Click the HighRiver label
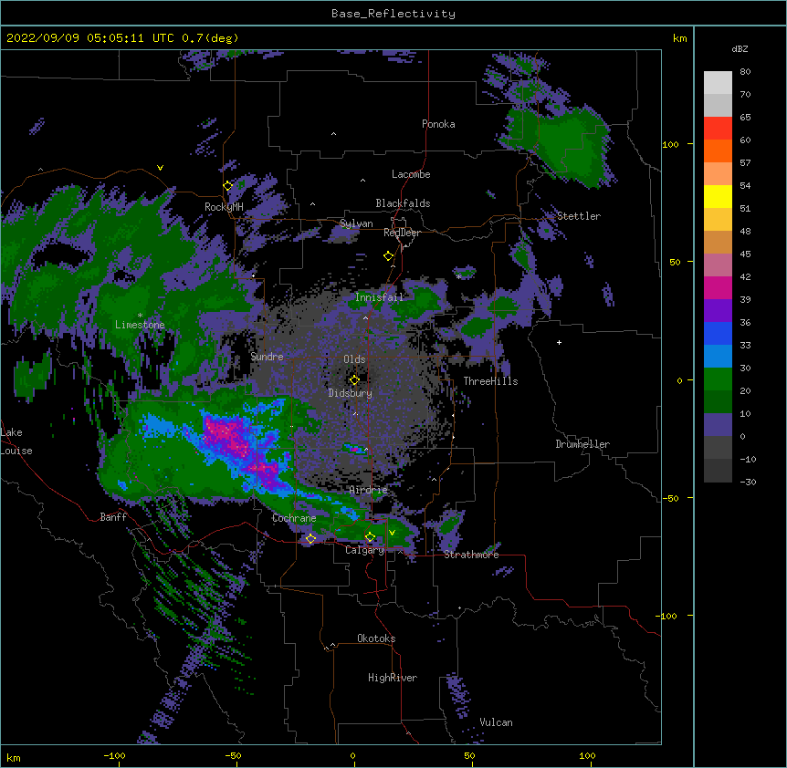 coord(393,678)
